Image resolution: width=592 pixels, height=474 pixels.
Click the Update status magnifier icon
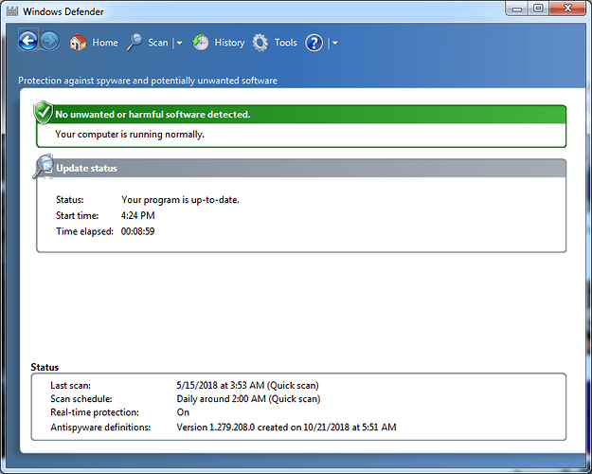click(44, 168)
